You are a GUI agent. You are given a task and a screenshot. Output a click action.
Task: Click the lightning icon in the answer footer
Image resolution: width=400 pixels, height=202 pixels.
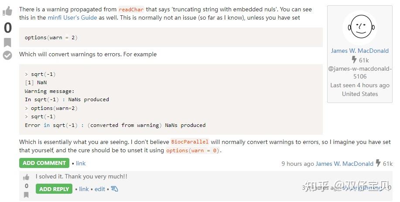pos(378,163)
